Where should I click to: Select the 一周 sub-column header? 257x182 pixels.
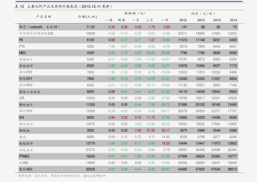click(x=109, y=20)
